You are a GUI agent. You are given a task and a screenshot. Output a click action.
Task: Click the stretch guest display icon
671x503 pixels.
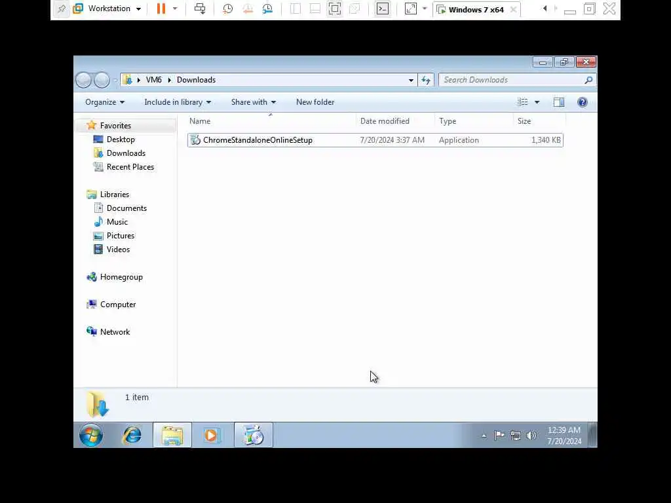(410, 9)
